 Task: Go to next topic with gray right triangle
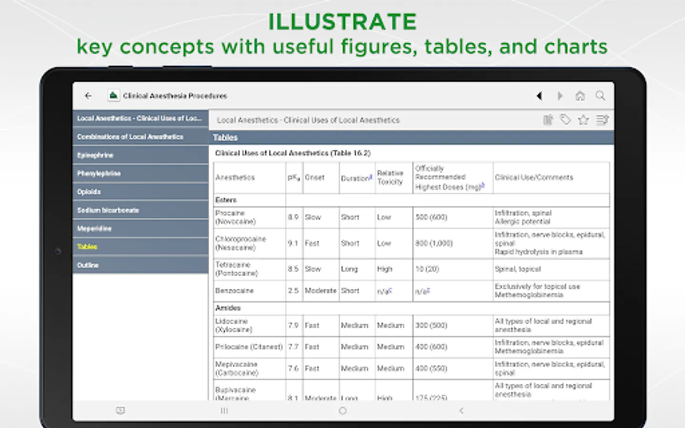coord(560,96)
